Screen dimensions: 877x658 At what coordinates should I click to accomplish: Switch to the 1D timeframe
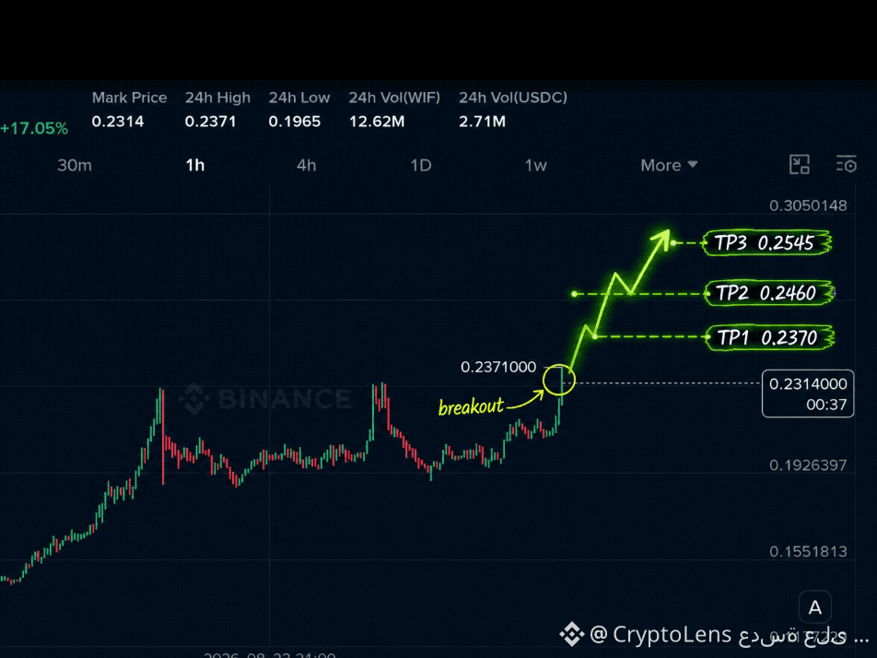pos(421,166)
